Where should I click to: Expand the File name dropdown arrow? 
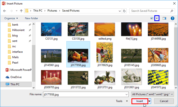click(126, 94)
